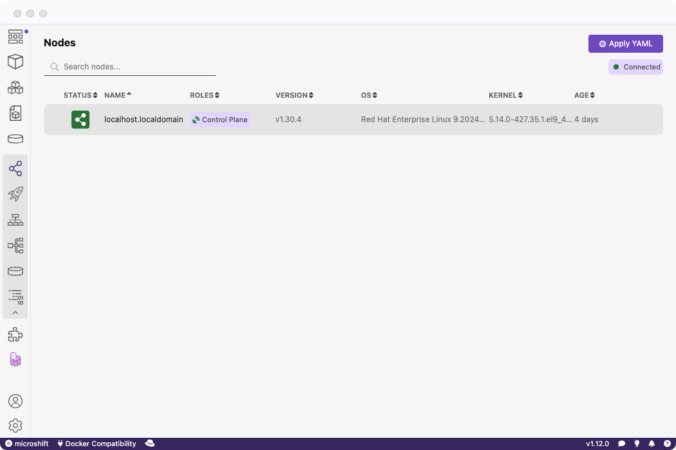Open Deployments via the rocket icon
676x450 pixels.
15,194
